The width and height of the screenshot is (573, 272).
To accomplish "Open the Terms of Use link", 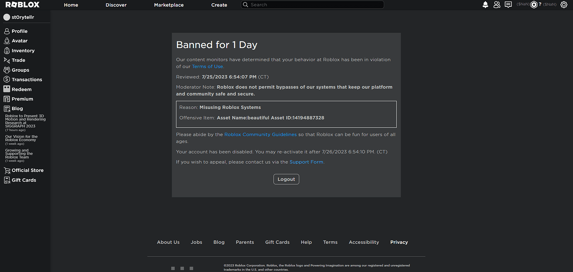I will pyautogui.click(x=208, y=66).
